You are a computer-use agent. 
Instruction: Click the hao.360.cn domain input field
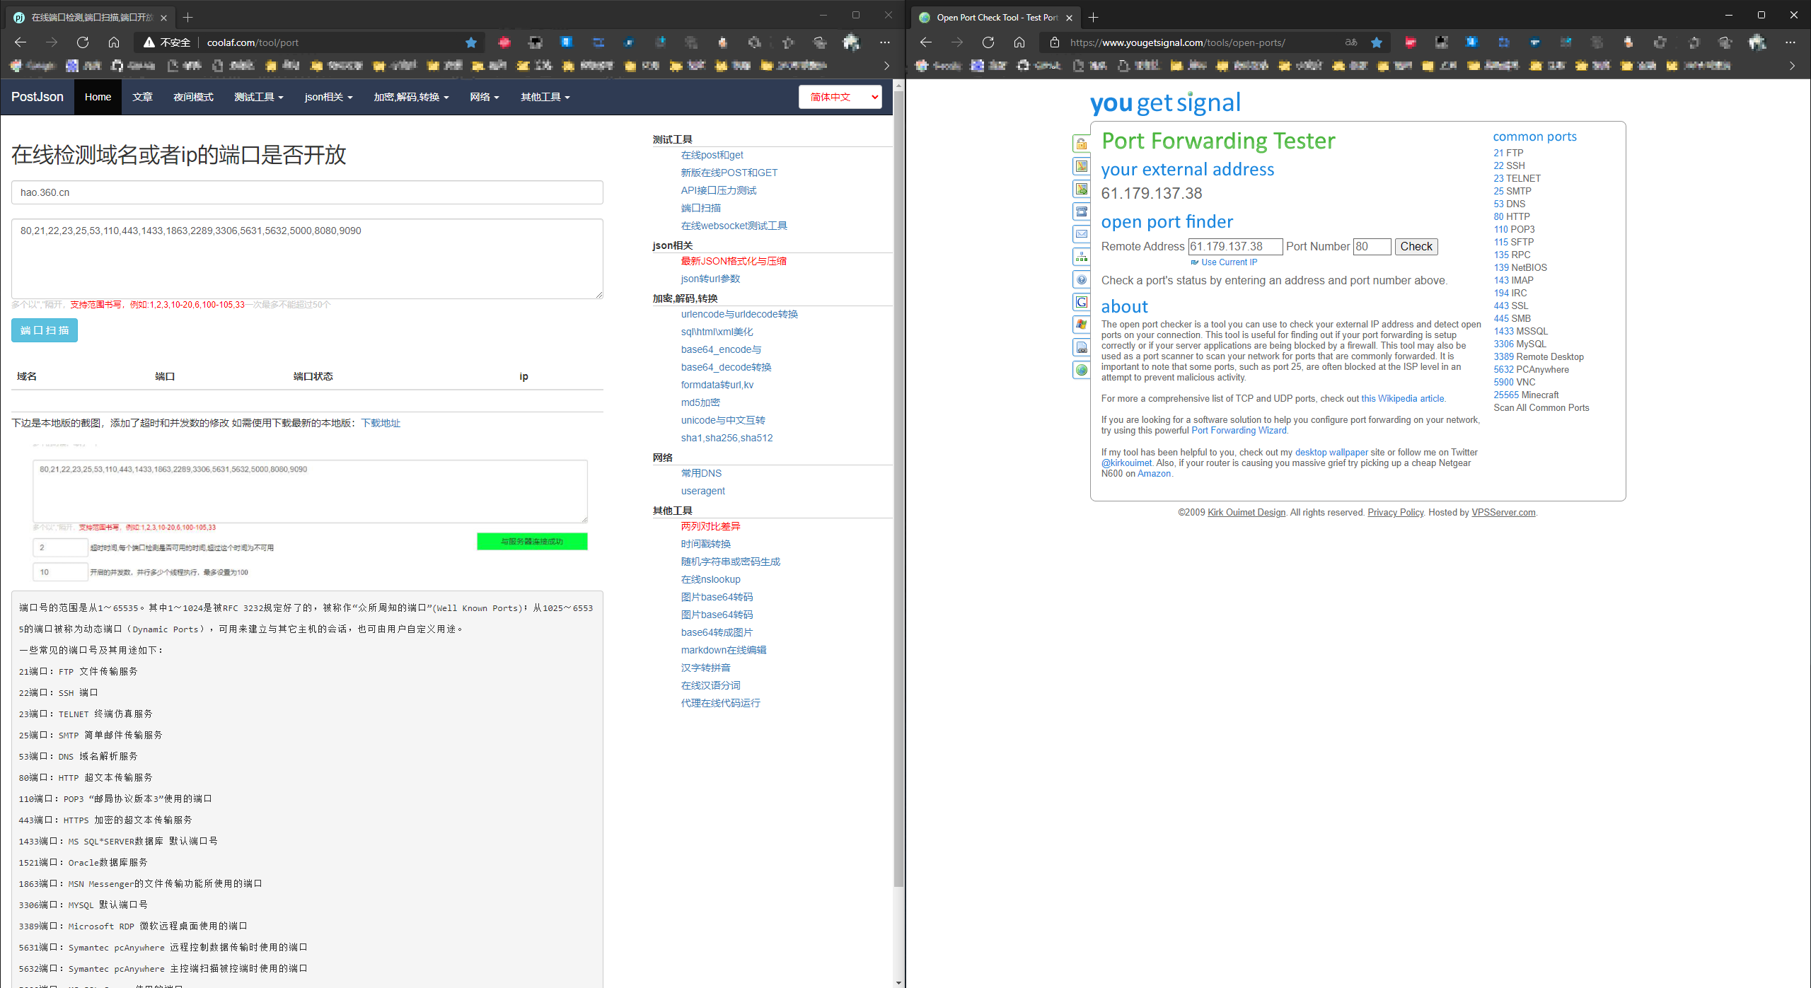[x=307, y=192]
